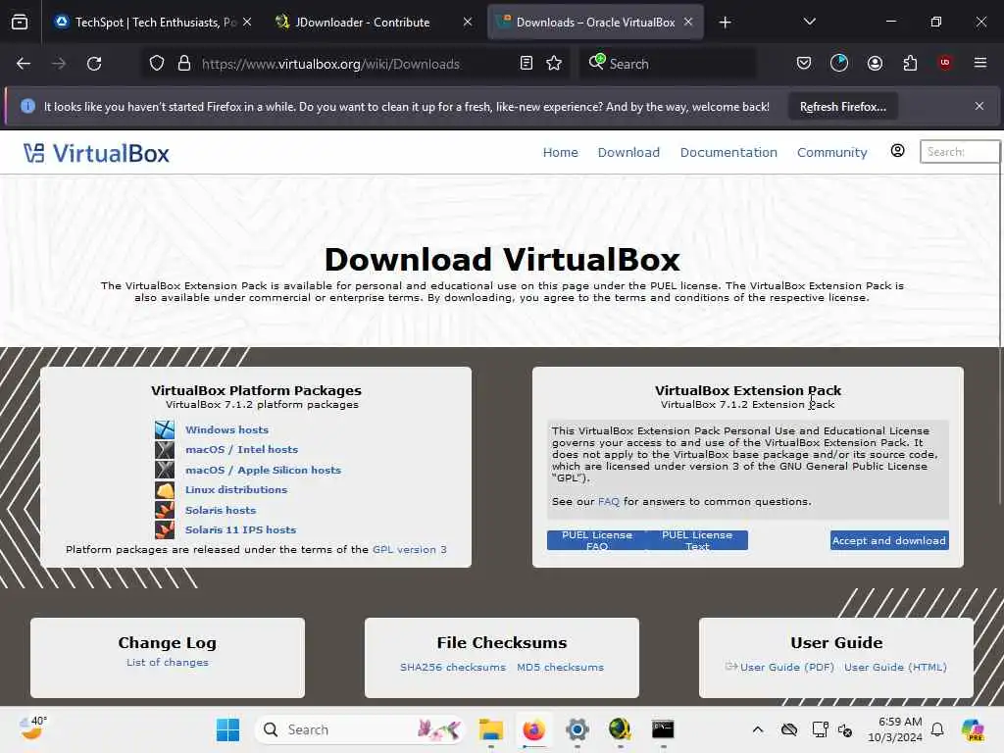The image size is (1004, 753).
Task: Click the Solaris hosts icon
Action: click(x=165, y=510)
